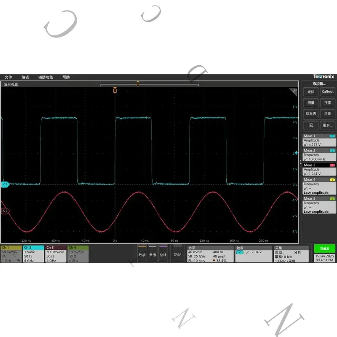Click the zoom box icon button
Screen dimensions: 337x337
(x=311, y=125)
